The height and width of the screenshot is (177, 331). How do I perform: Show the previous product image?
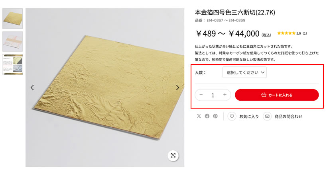[32, 88]
